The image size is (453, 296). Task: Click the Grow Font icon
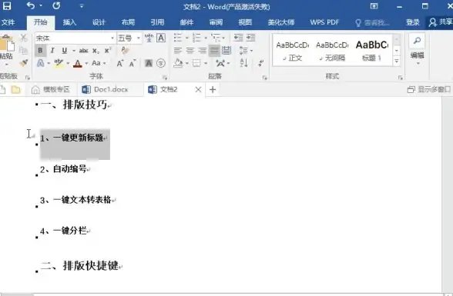pos(120,63)
